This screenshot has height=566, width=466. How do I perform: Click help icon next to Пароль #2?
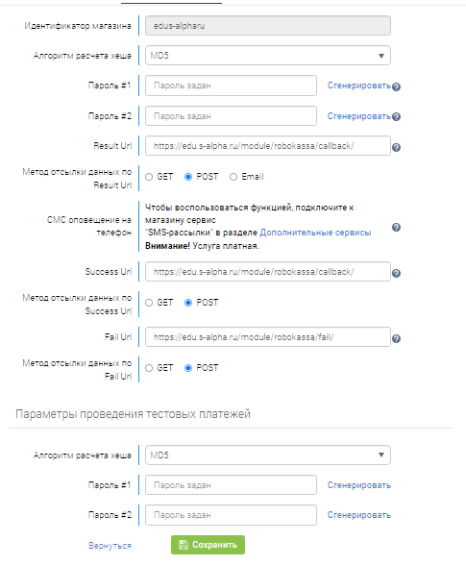(x=396, y=117)
